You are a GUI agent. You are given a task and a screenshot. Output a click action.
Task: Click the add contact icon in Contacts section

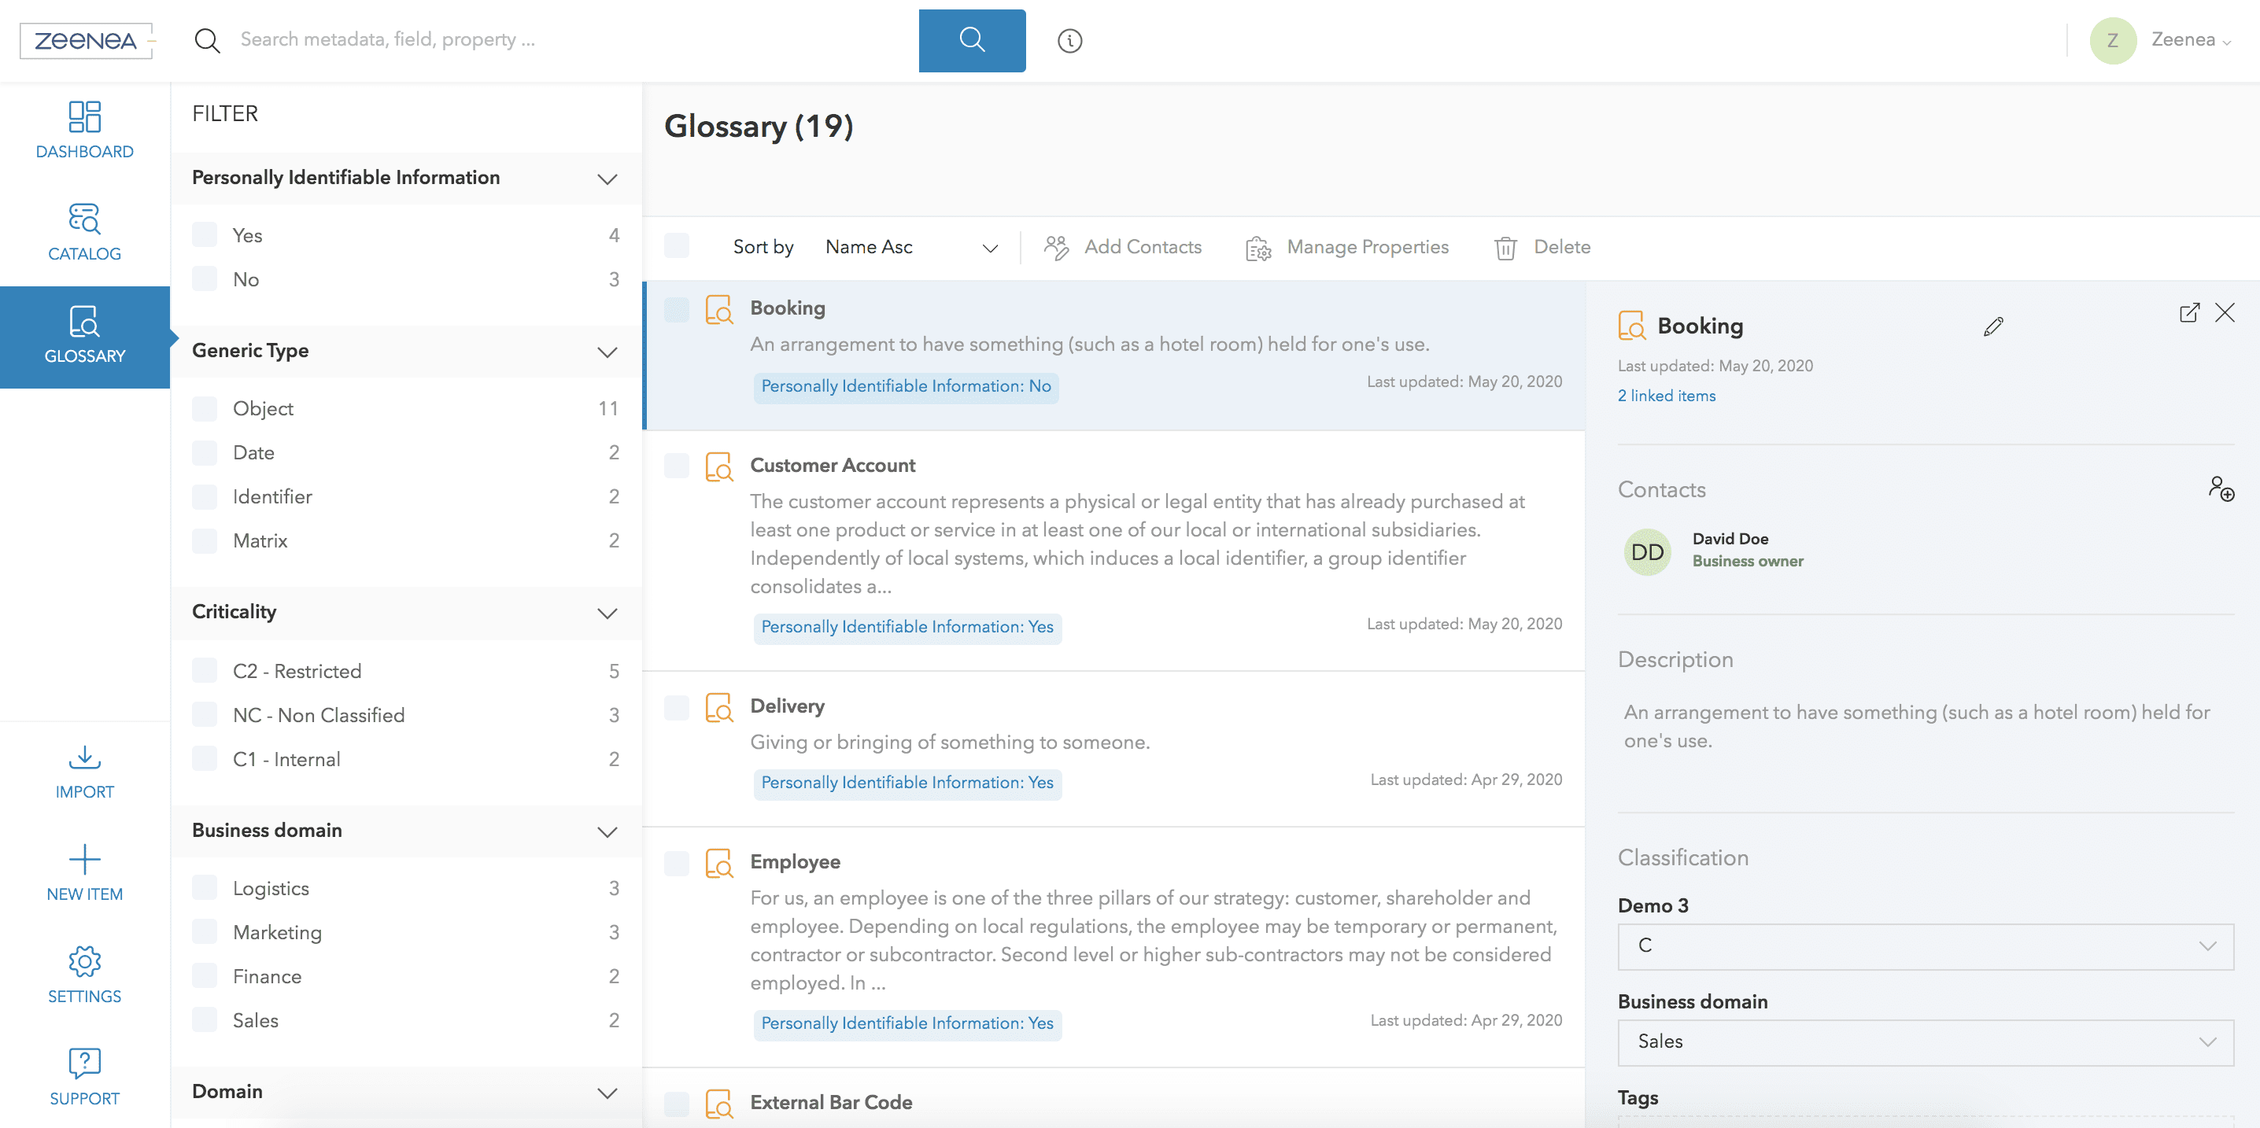(2221, 488)
